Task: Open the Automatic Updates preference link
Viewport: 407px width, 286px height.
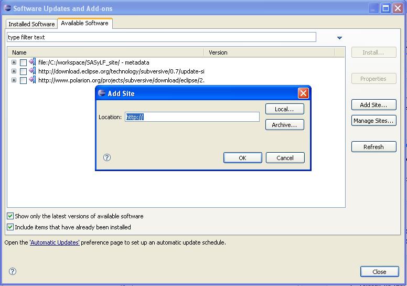Action: pyautogui.click(x=55, y=242)
